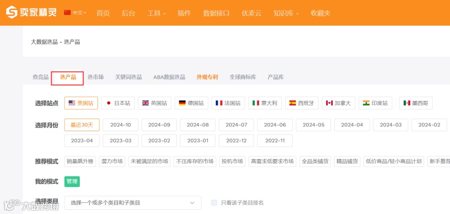Screen dimensions: 450x214
Task: Switch to the 关键词选品 tab
Action: click(128, 77)
